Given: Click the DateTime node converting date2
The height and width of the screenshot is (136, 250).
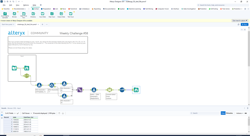Looking at the screenshot, I should 109,90.
